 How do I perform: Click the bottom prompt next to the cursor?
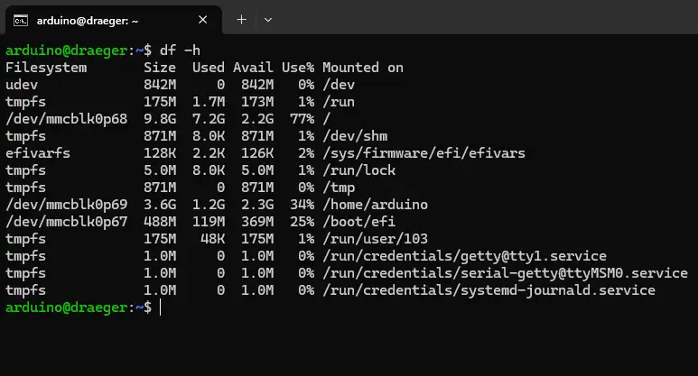(x=79, y=307)
